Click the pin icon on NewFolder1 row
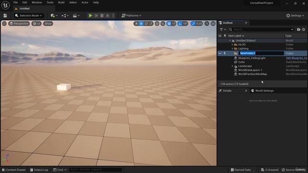 tap(225, 53)
